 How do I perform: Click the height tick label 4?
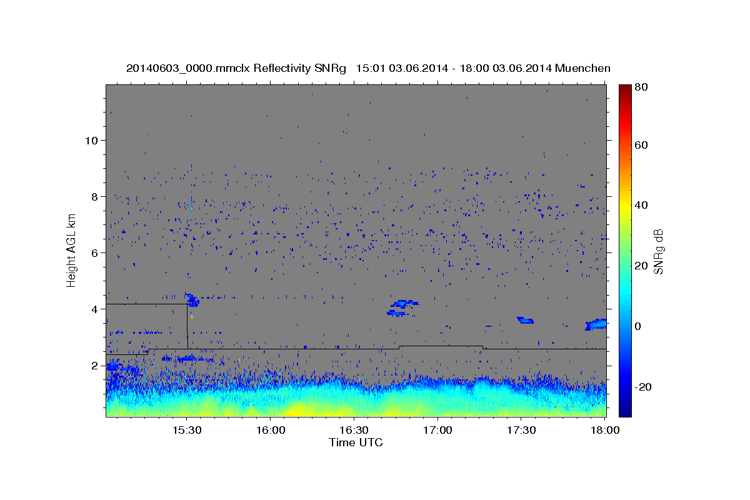click(x=95, y=309)
